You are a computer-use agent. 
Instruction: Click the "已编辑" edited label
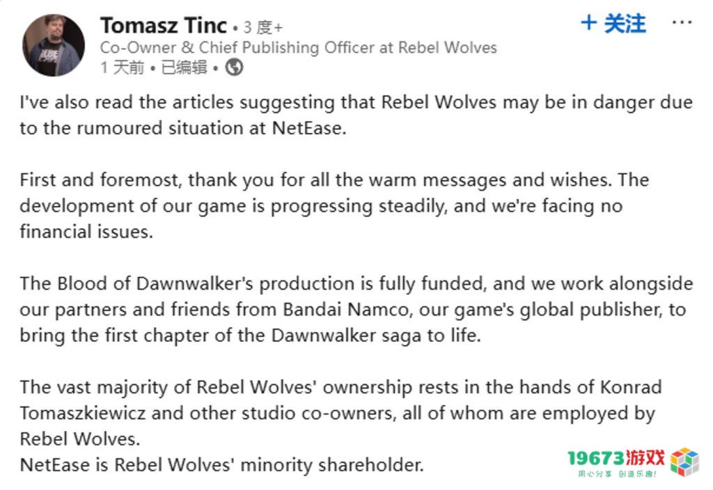point(184,68)
